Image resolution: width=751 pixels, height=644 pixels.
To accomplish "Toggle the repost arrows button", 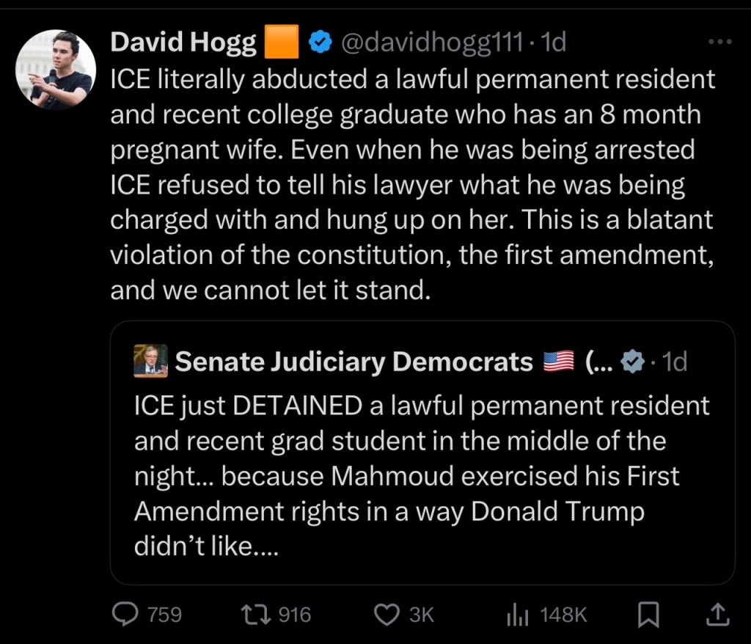I will click(262, 614).
